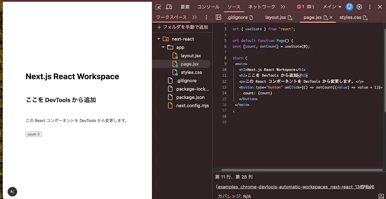The width and height of the screenshot is (386, 199).
Task: Click the 第 11 行、第 28 列 status
Action: [x=234, y=177]
